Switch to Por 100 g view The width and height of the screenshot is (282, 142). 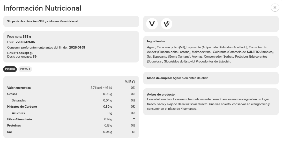[25, 69]
